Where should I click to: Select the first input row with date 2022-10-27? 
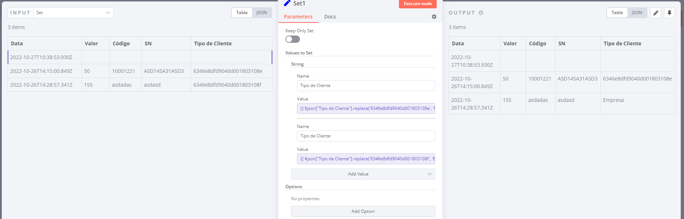pos(41,57)
